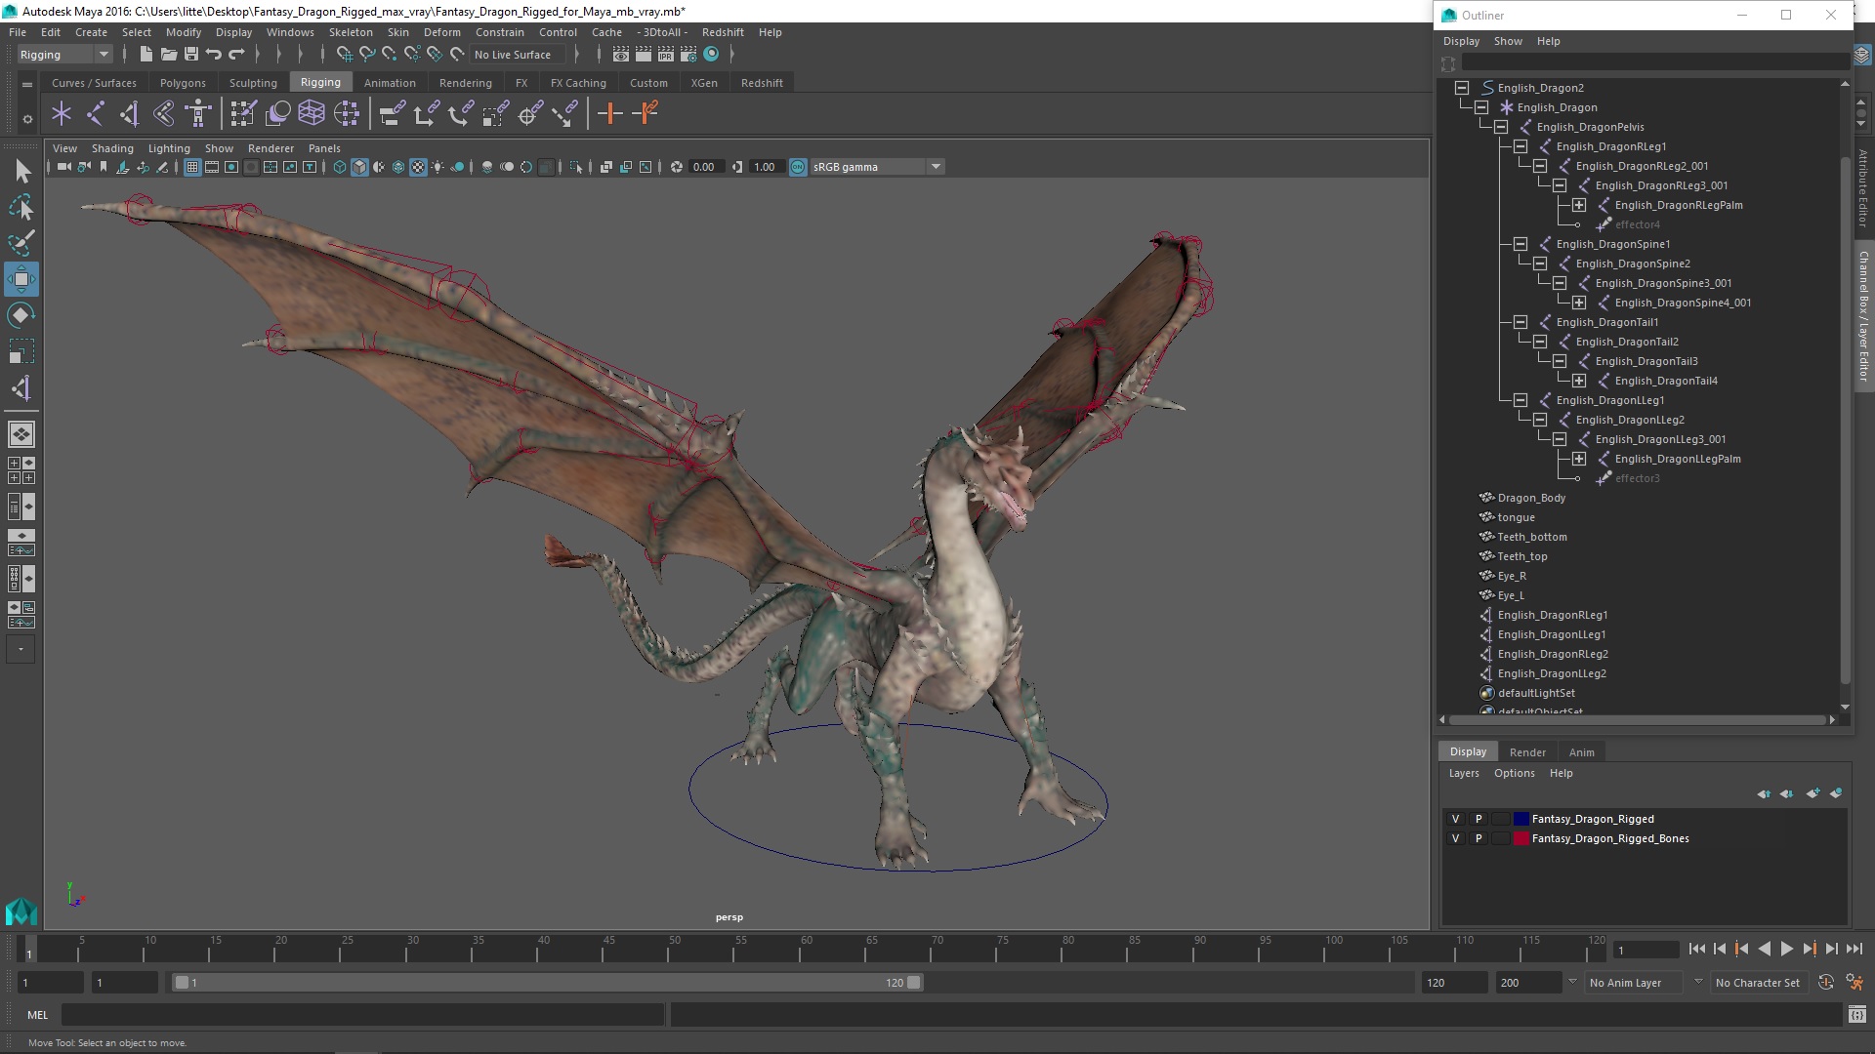Open the Render Settings clapperboard-gear icon
Viewport: 1875px width, 1054px height.
688,55
